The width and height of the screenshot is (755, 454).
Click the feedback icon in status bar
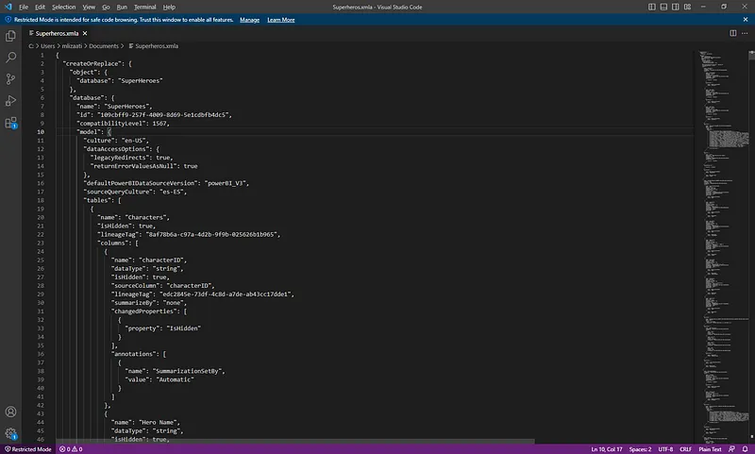[x=732, y=449]
